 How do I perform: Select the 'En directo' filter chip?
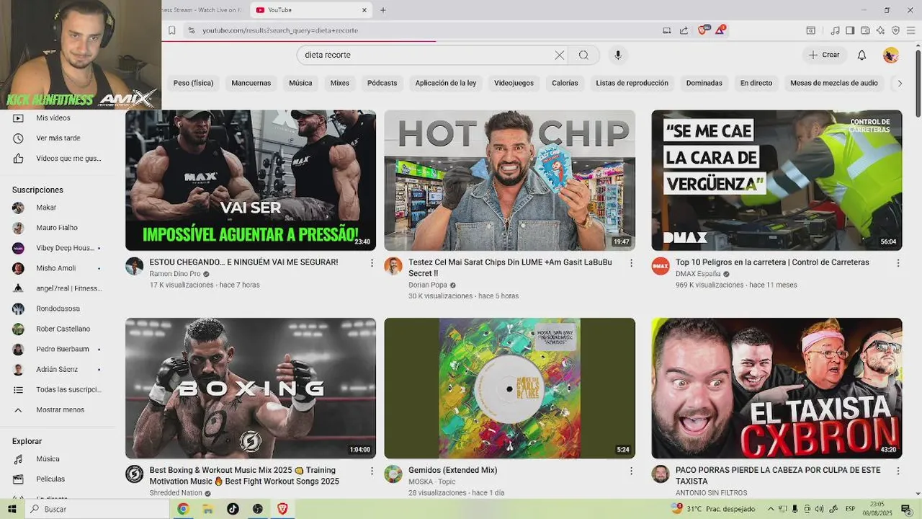pyautogui.click(x=756, y=83)
